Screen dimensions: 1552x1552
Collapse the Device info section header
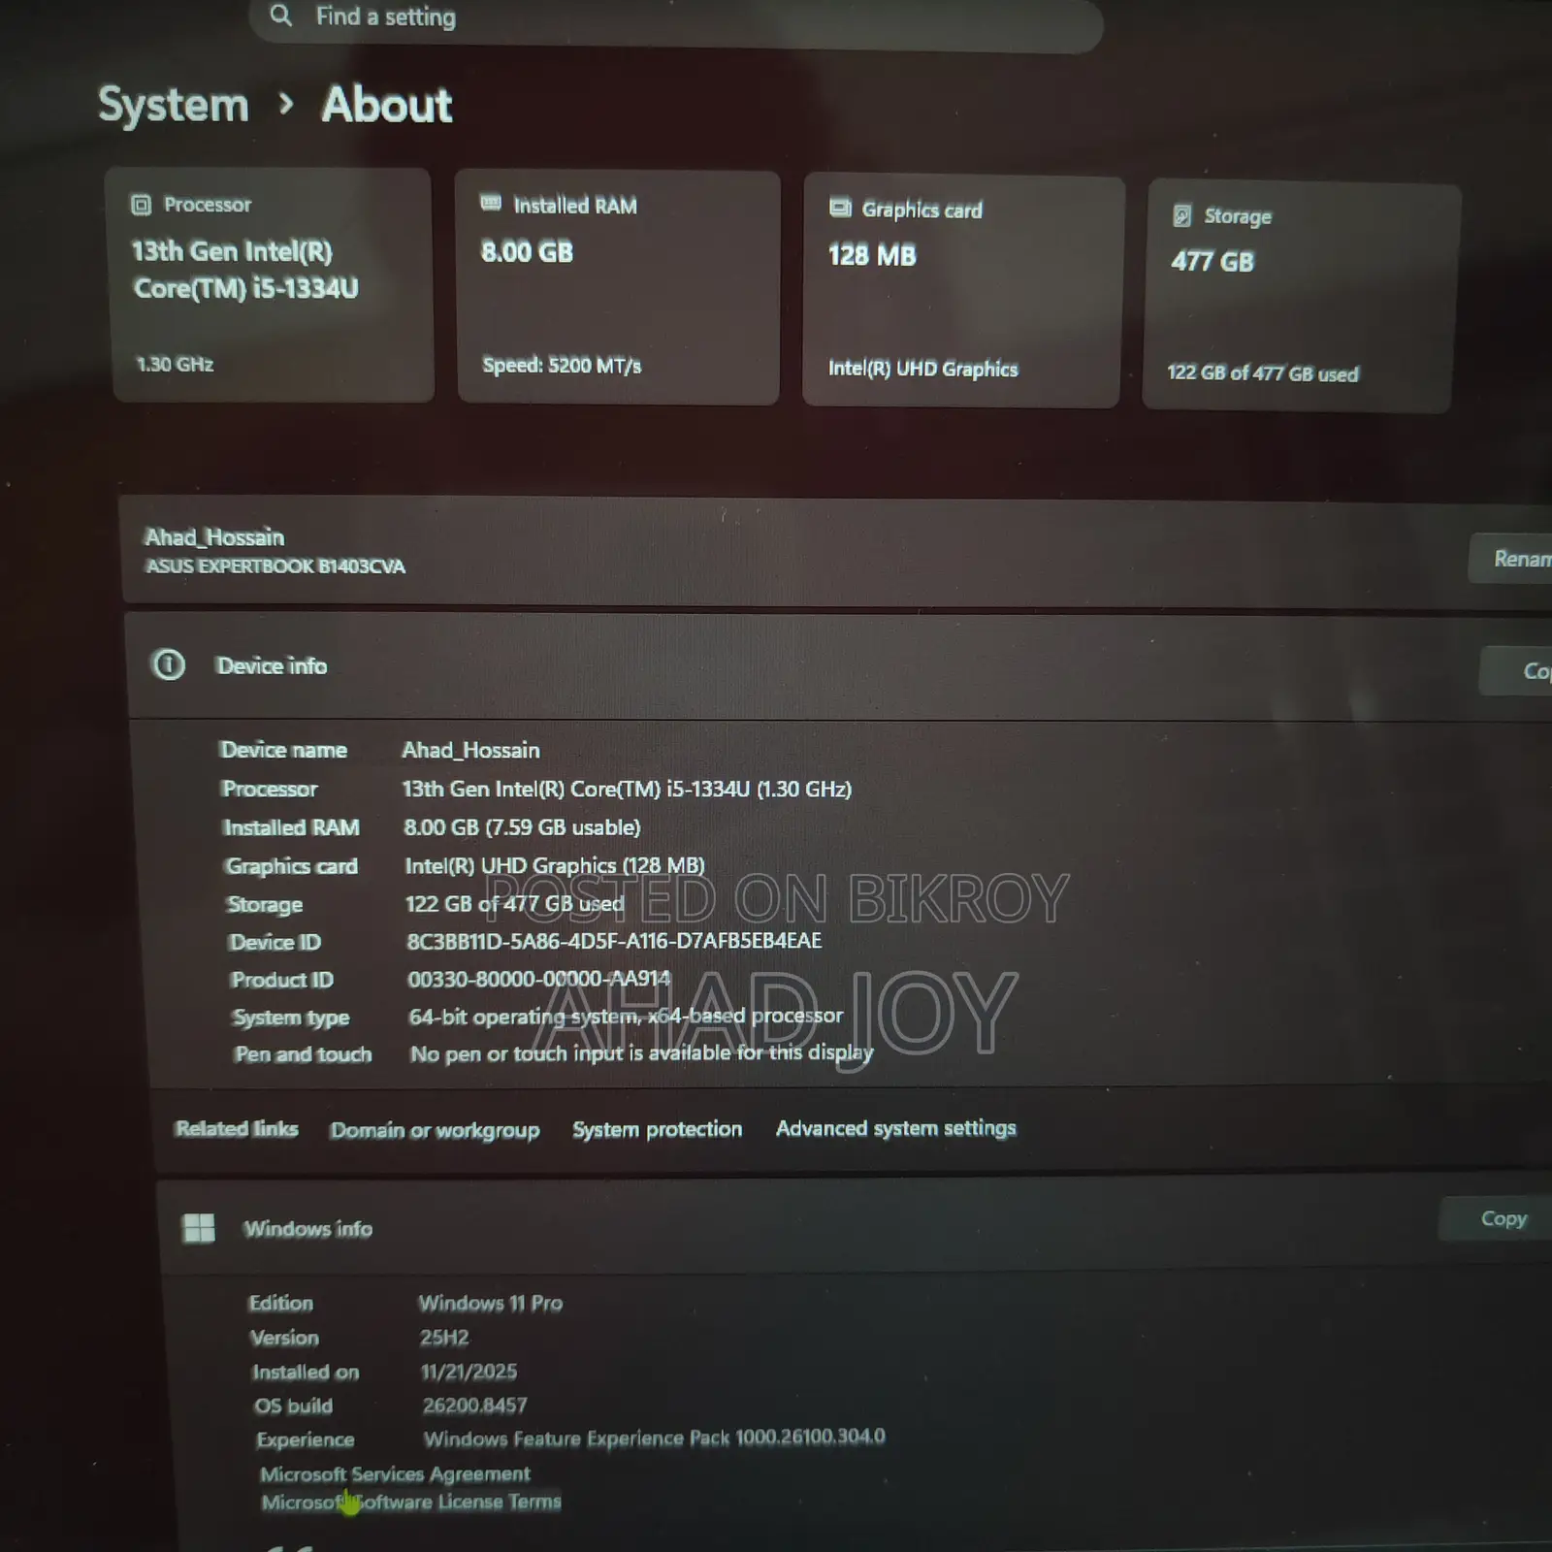click(x=839, y=666)
